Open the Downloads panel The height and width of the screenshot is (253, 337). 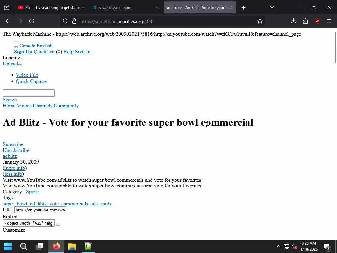[x=293, y=21]
